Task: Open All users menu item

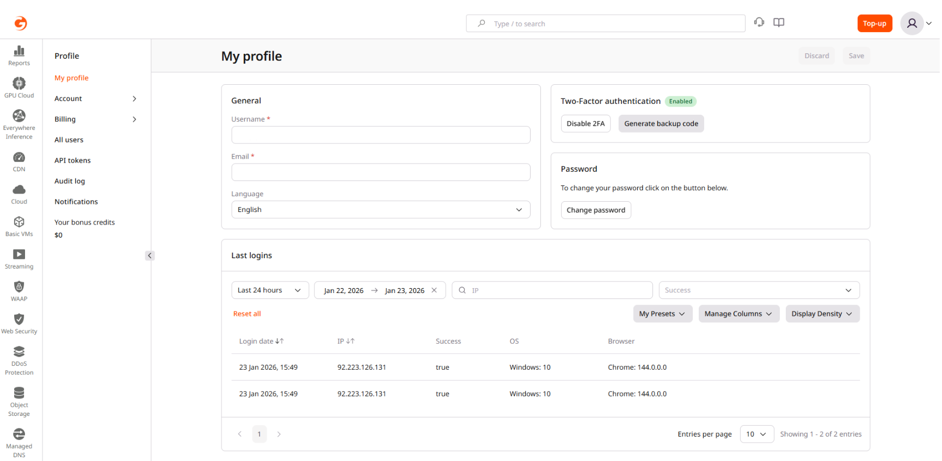Action: (69, 140)
